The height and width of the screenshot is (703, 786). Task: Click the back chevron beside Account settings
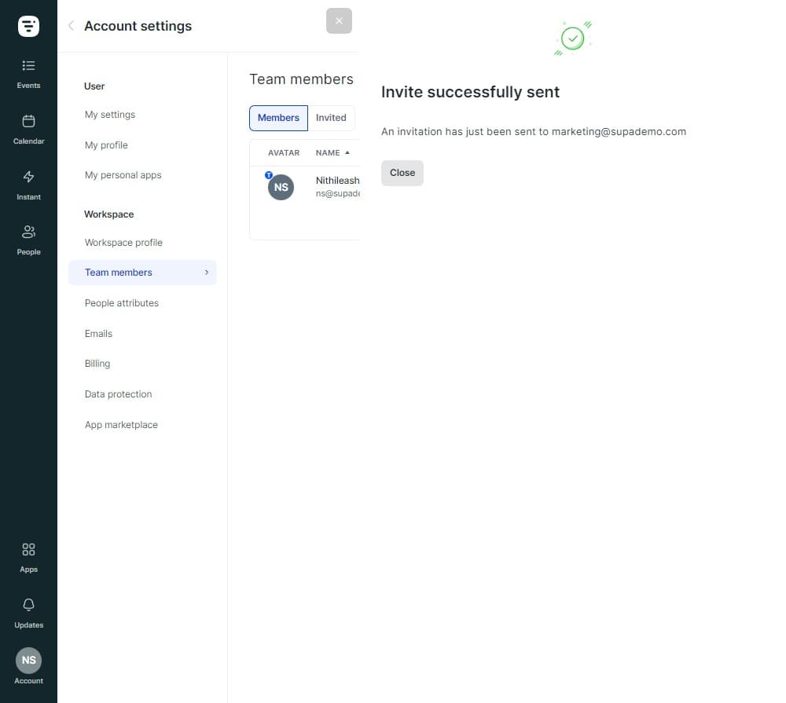point(71,26)
